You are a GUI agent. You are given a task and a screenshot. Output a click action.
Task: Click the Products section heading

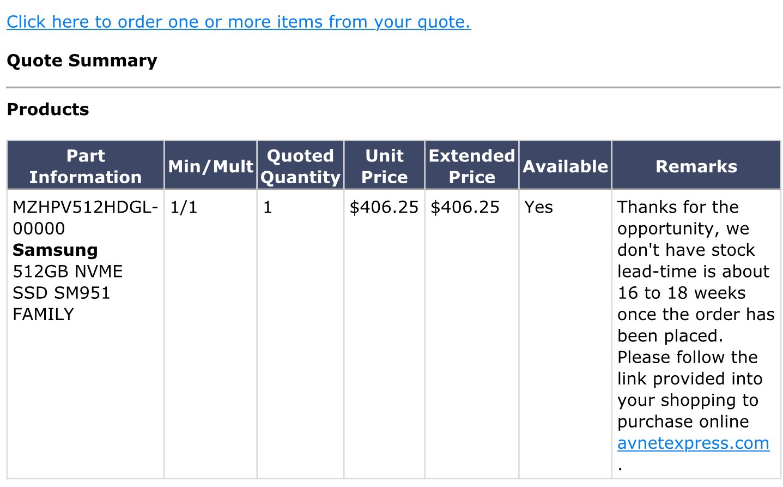48,109
